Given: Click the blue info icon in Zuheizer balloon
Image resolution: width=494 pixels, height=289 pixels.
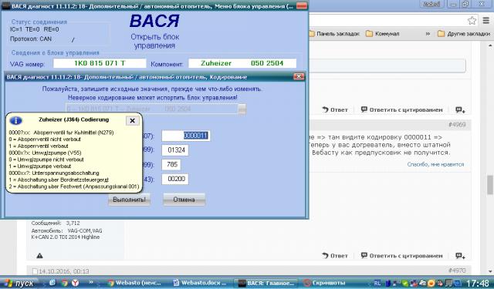Looking at the screenshot, I should pyautogui.click(x=15, y=120).
